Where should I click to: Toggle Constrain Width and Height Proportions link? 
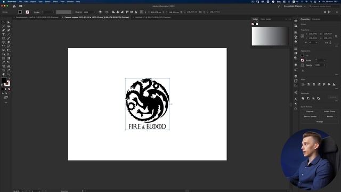tap(336, 36)
